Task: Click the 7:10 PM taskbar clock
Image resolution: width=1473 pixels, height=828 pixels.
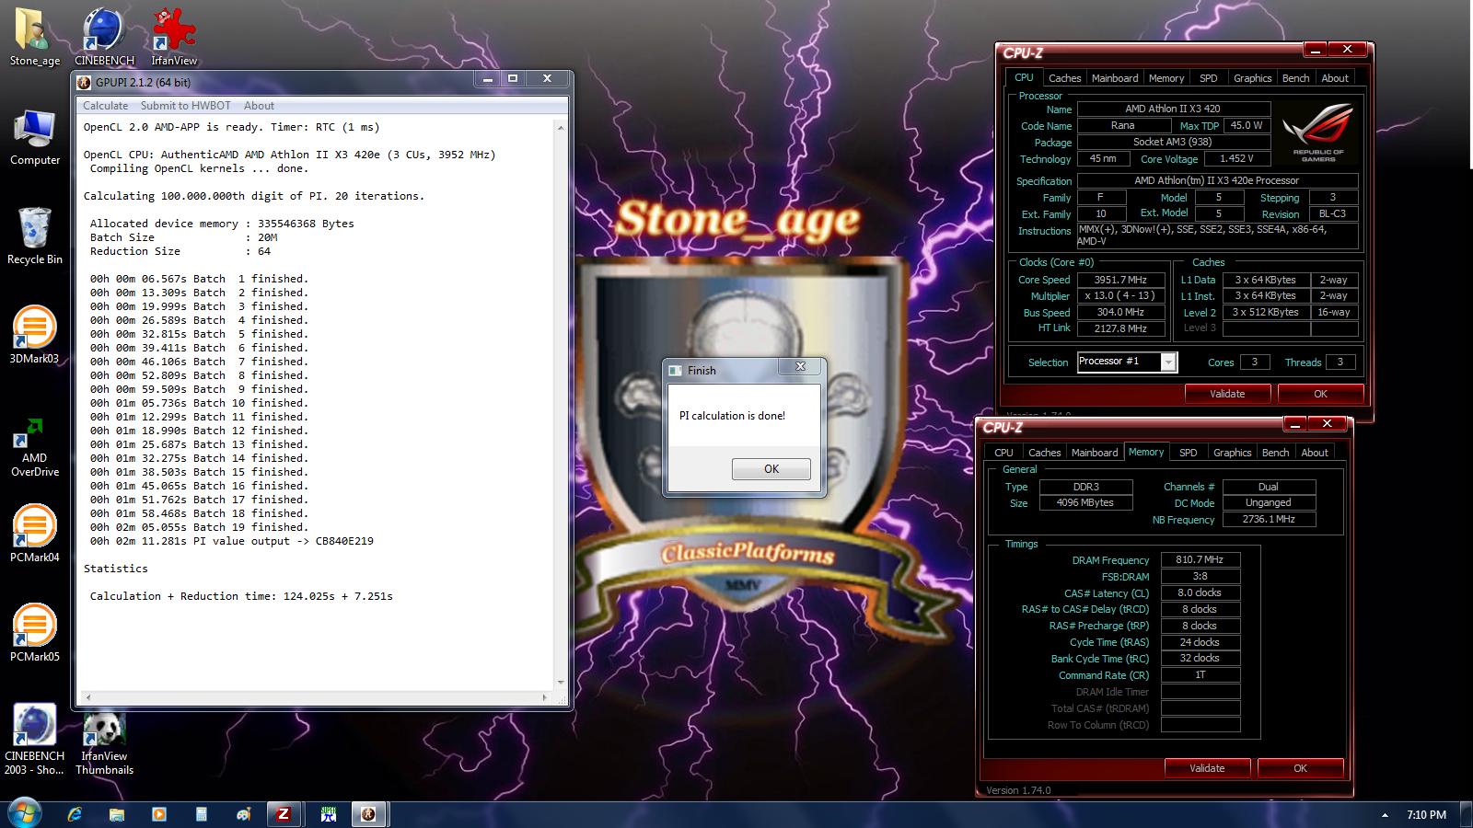Action: [1426, 815]
